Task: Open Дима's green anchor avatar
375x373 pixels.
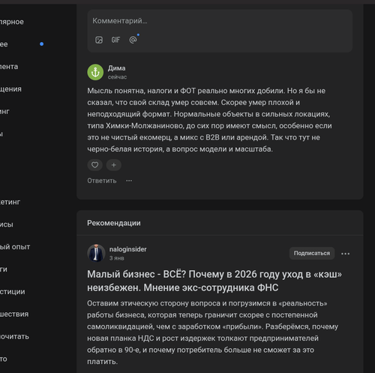Action: point(95,72)
